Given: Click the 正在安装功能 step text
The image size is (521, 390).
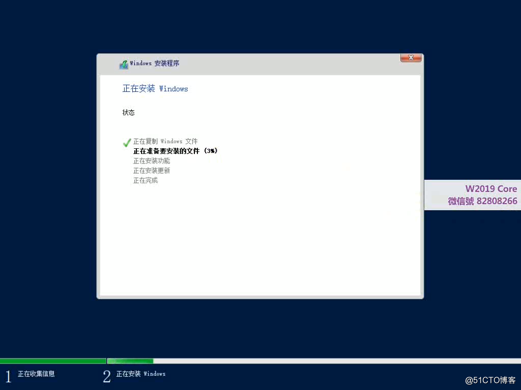Looking at the screenshot, I should coord(152,161).
